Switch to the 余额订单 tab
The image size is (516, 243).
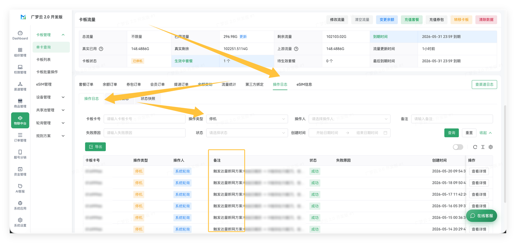(110, 85)
